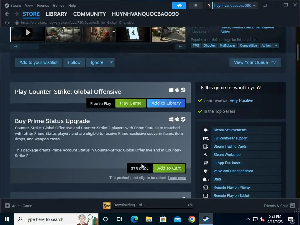This screenshot has height=225, width=300.
Task: Click the thumbnail strip scroll handle
Action: 30,46
